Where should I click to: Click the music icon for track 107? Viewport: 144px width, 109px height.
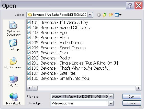tap(29, 73)
